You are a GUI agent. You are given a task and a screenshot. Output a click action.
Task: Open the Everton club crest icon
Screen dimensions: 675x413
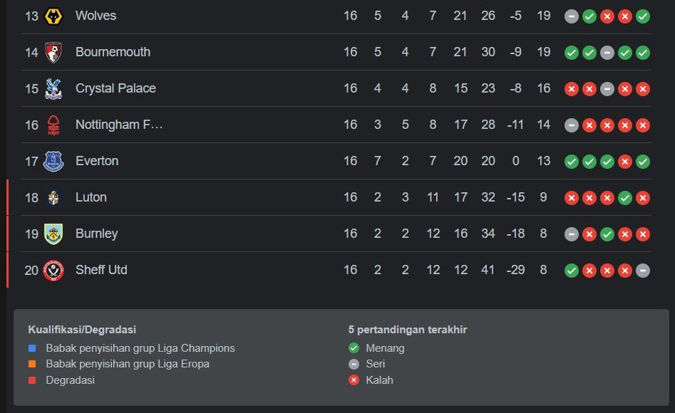[x=53, y=161]
